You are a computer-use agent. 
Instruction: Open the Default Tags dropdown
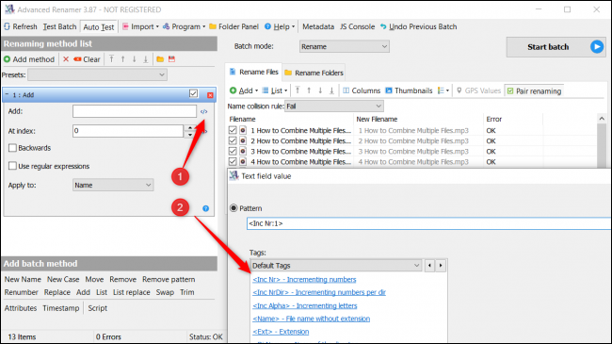336,266
